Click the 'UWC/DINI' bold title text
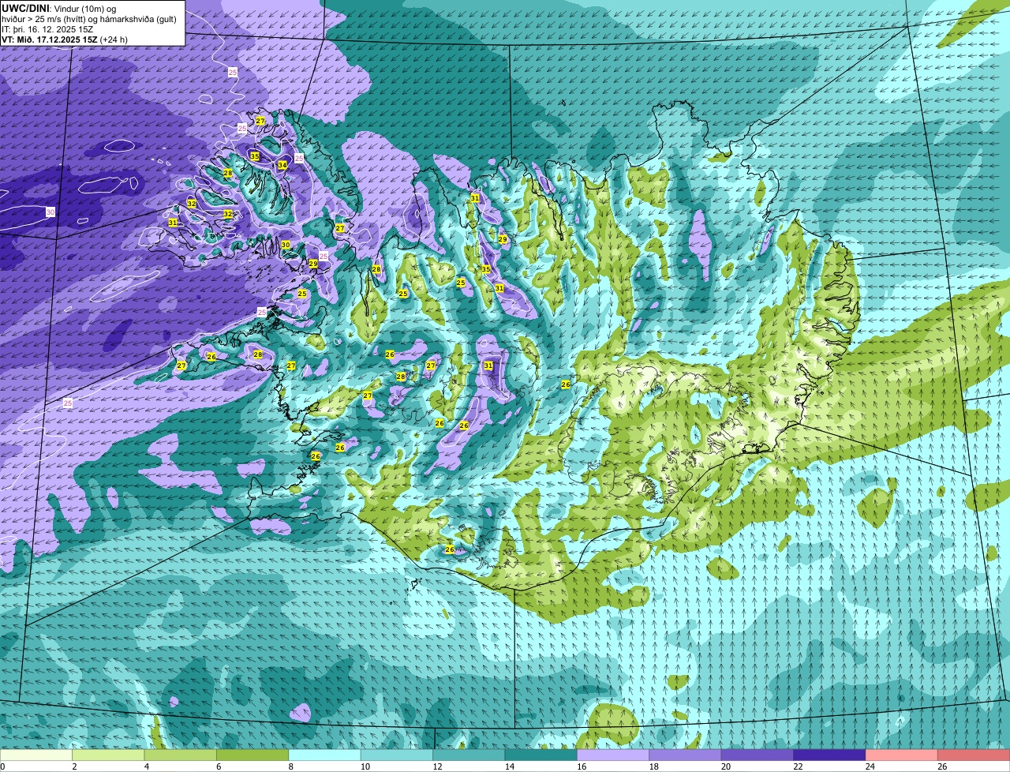 tap(25, 8)
